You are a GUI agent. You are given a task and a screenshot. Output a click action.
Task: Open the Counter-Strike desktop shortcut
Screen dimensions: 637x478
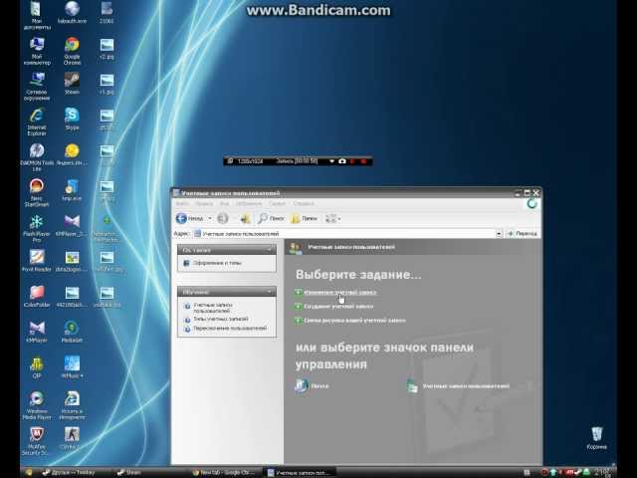(x=72, y=438)
